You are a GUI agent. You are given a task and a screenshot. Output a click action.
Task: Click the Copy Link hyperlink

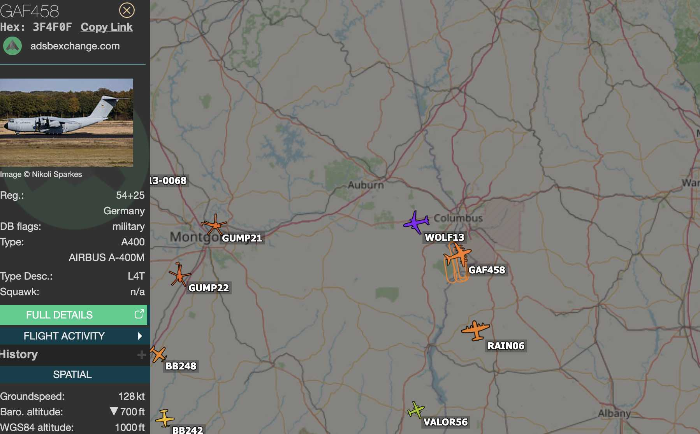[107, 27]
